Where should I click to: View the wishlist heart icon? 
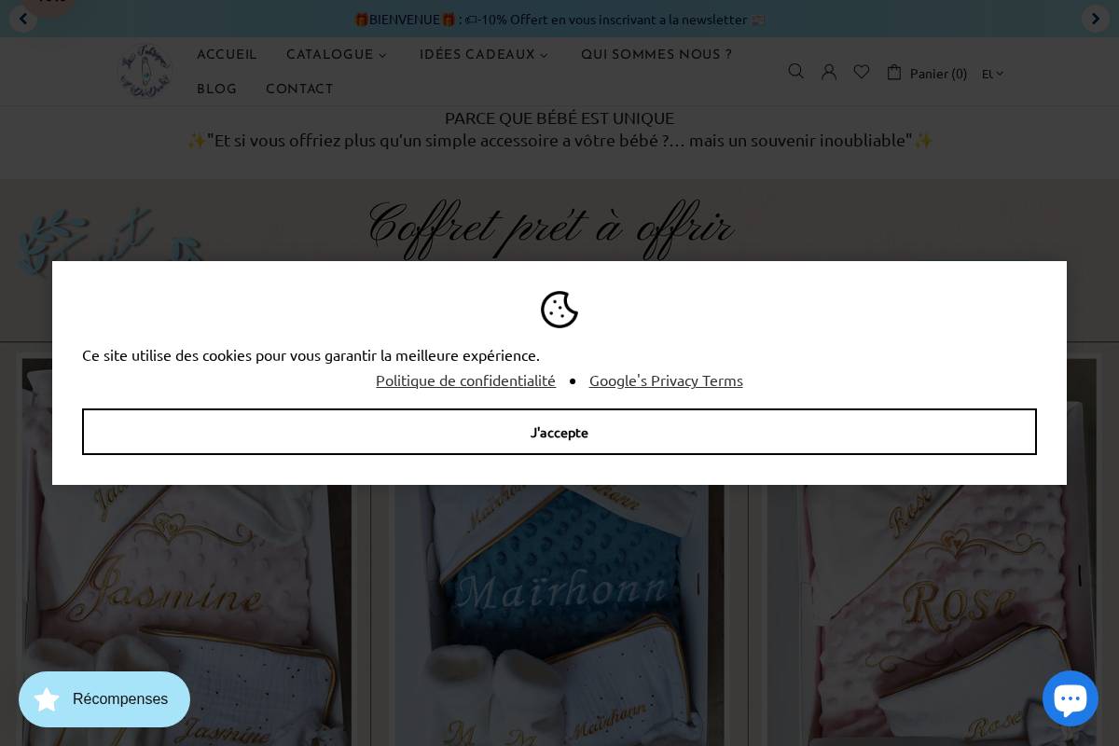coord(861,71)
